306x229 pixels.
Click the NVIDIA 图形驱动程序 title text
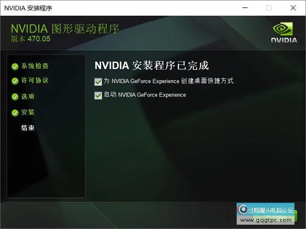click(x=65, y=29)
